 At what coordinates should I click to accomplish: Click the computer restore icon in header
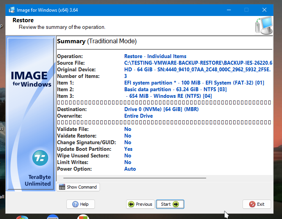point(264,25)
